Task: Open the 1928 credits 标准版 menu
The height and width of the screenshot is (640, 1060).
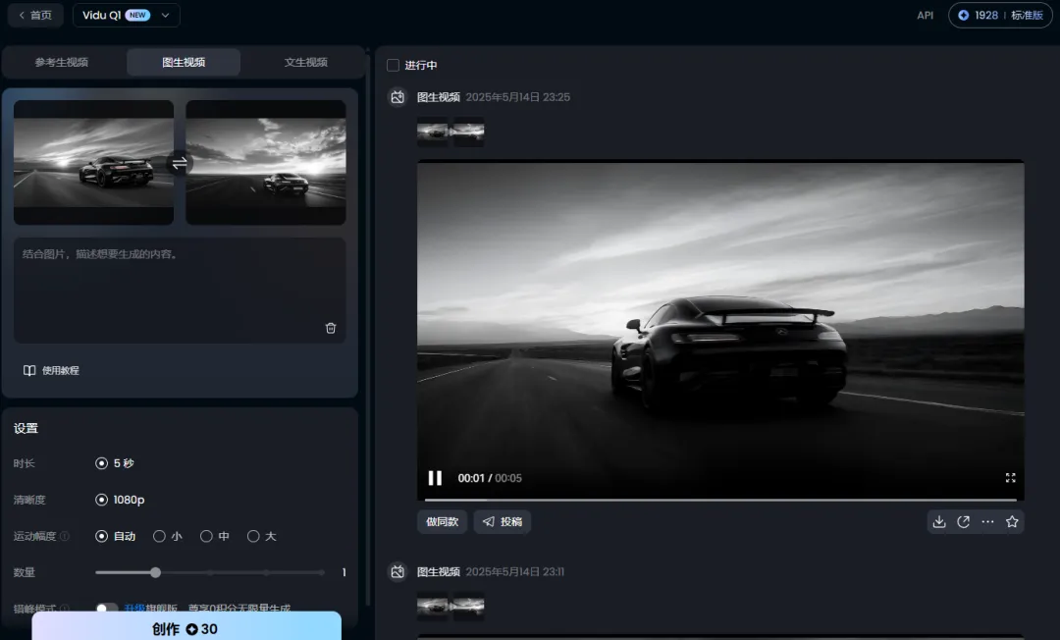Action: (999, 15)
